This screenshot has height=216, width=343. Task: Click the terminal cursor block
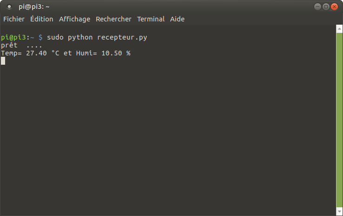click(x=3, y=61)
